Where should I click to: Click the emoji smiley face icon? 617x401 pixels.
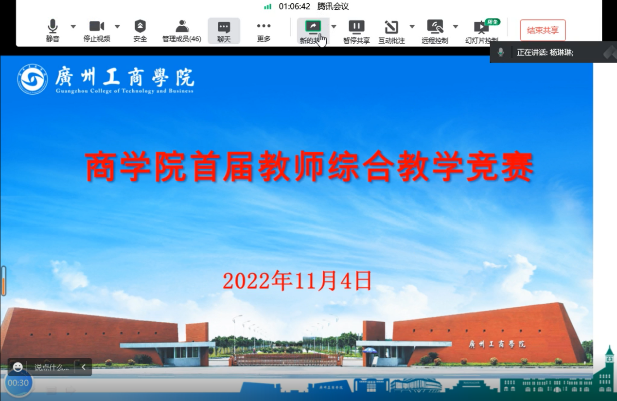coord(18,367)
